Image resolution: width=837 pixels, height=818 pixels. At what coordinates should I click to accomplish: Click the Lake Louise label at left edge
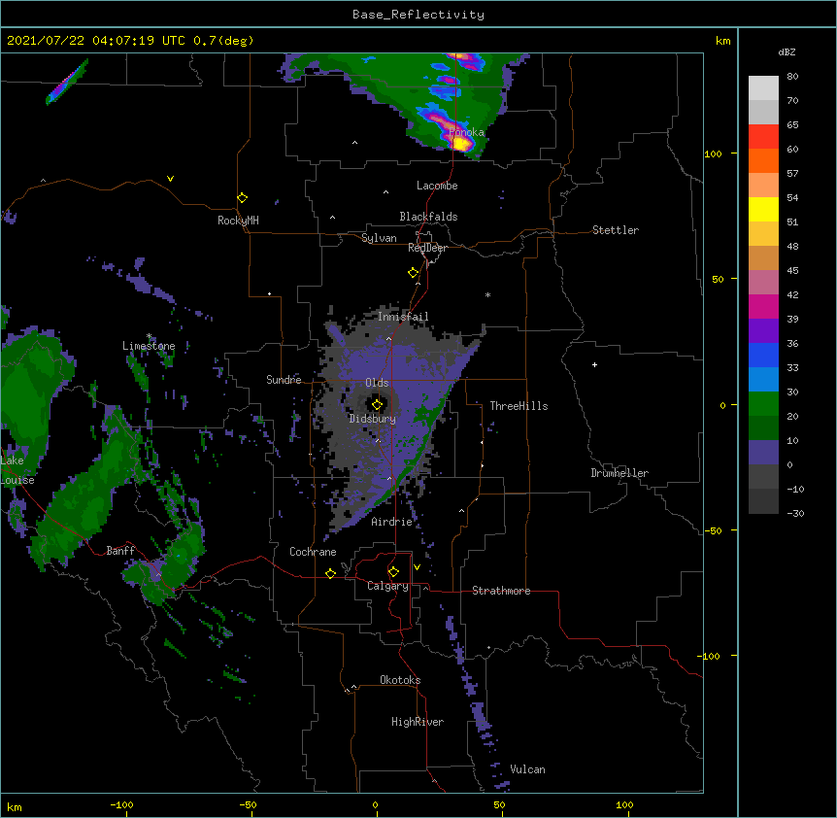point(17,470)
